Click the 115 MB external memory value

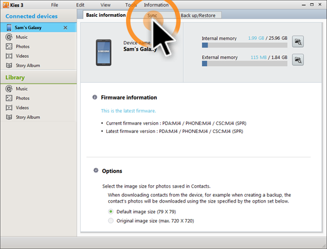[259, 57]
